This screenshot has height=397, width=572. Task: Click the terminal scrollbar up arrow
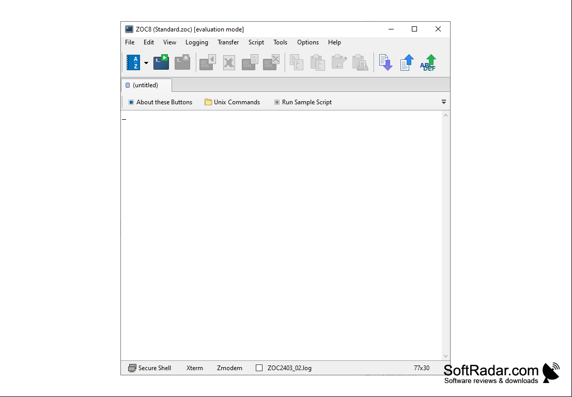pos(445,115)
